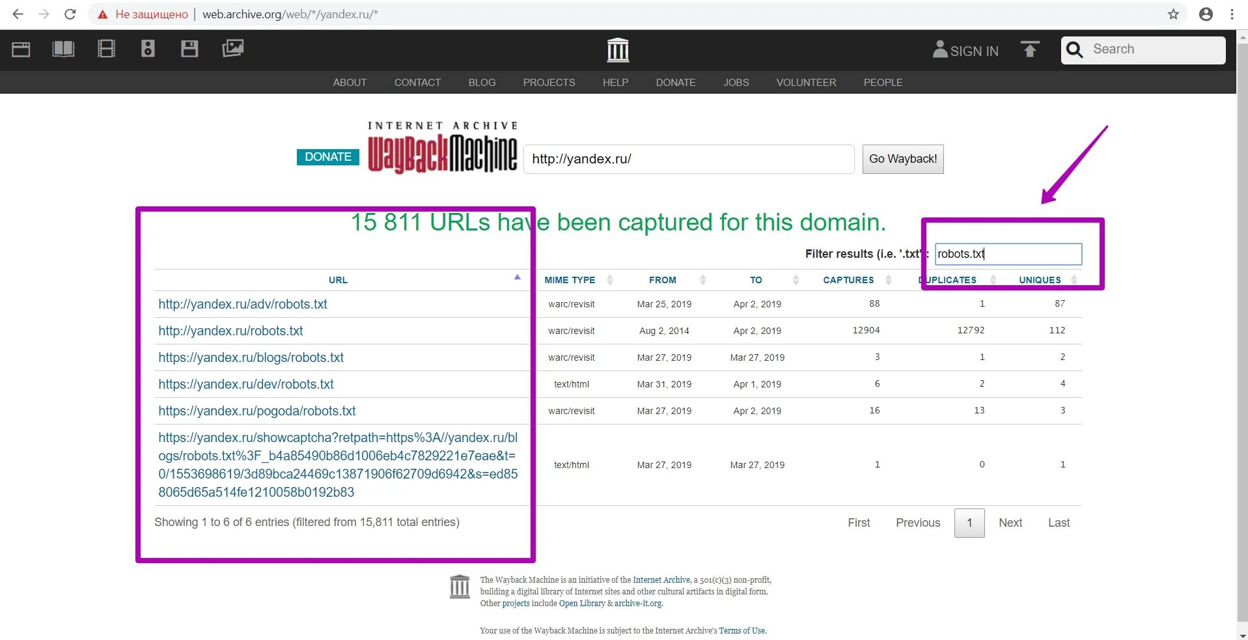This screenshot has width=1248, height=640.
Task: Open the CONTACT menu item
Action: [x=417, y=83]
